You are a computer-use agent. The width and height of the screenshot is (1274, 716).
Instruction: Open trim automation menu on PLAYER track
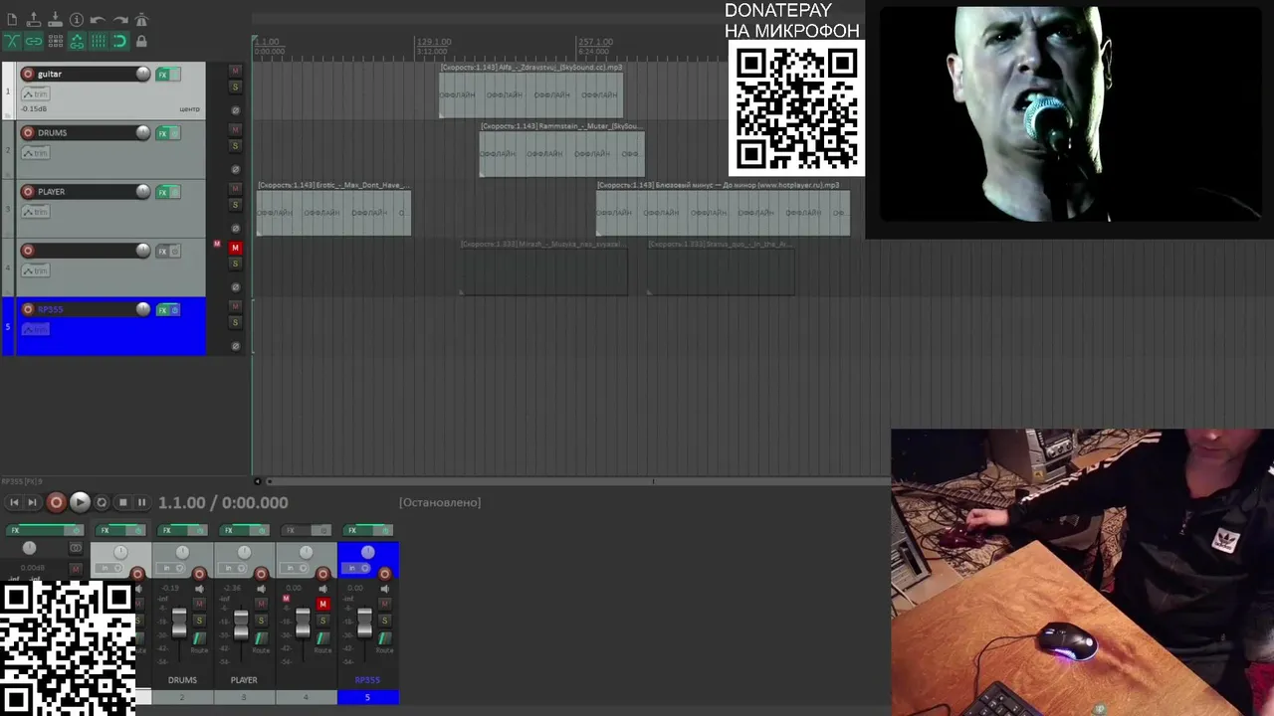(35, 212)
